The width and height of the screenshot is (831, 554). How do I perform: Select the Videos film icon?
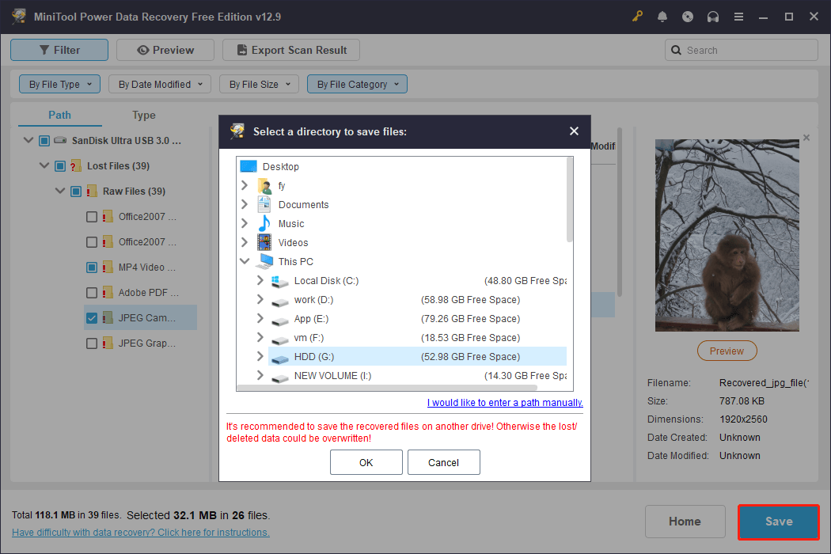click(x=264, y=242)
